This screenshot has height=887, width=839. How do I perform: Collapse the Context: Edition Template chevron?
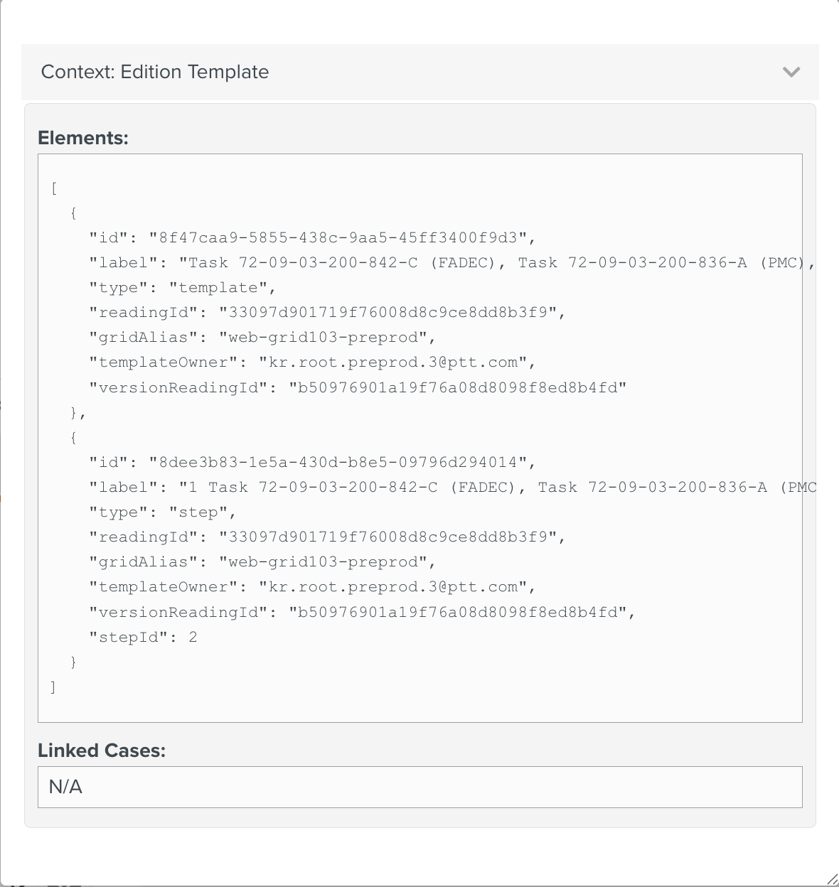point(791,72)
